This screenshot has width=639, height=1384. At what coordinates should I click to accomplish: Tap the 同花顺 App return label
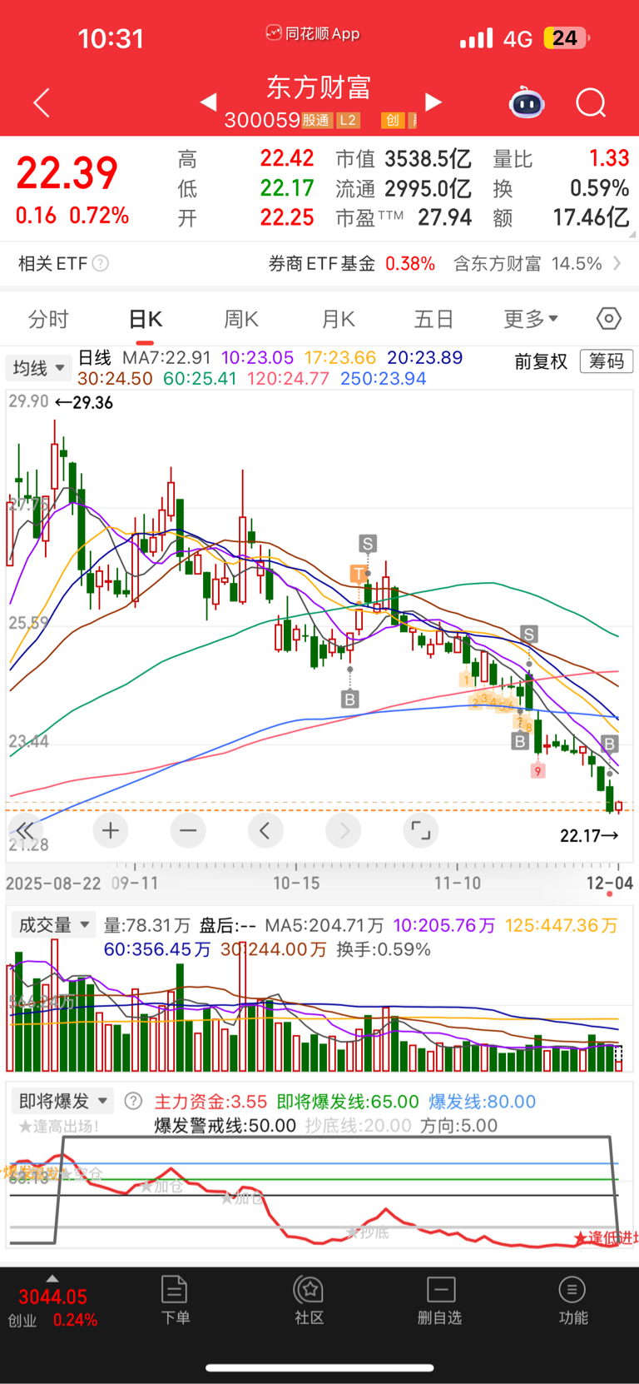313,33
